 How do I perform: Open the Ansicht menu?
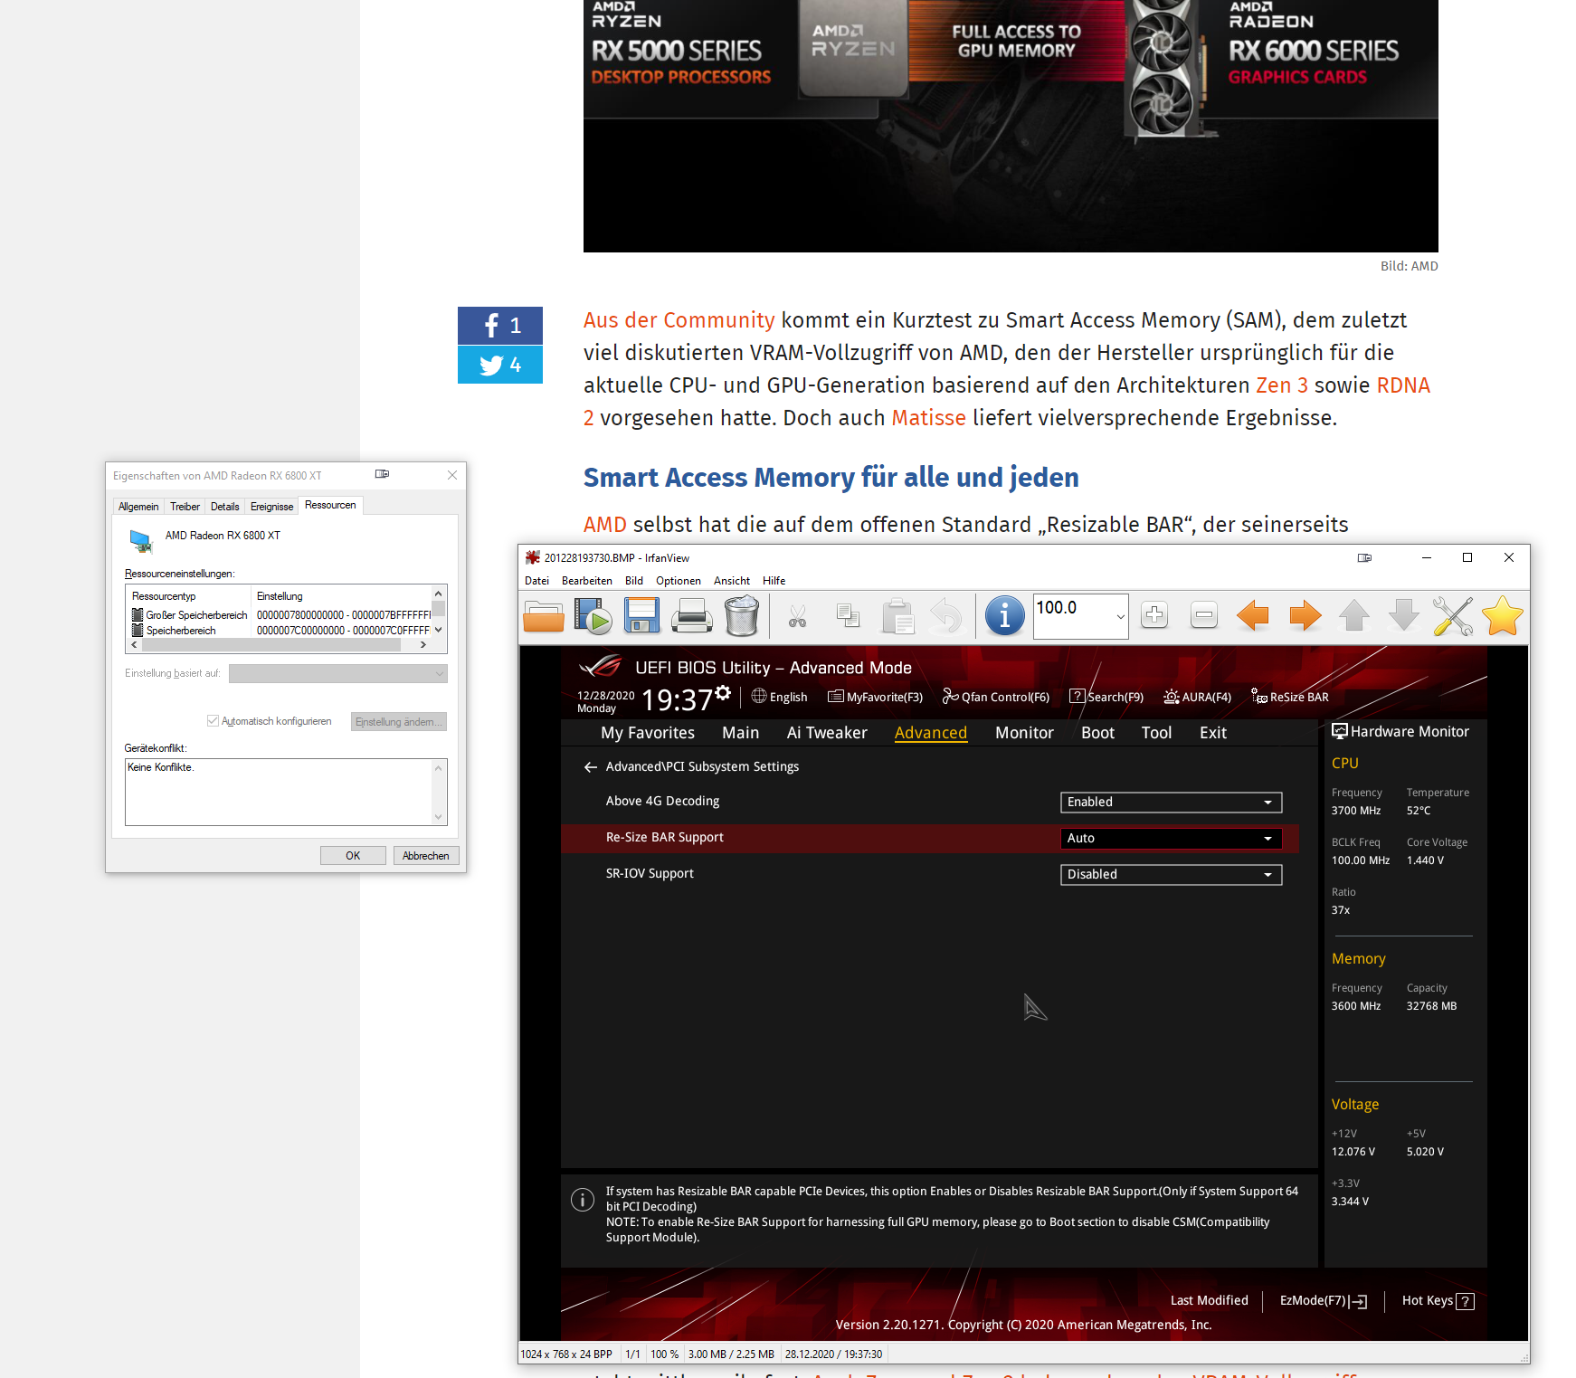(732, 581)
